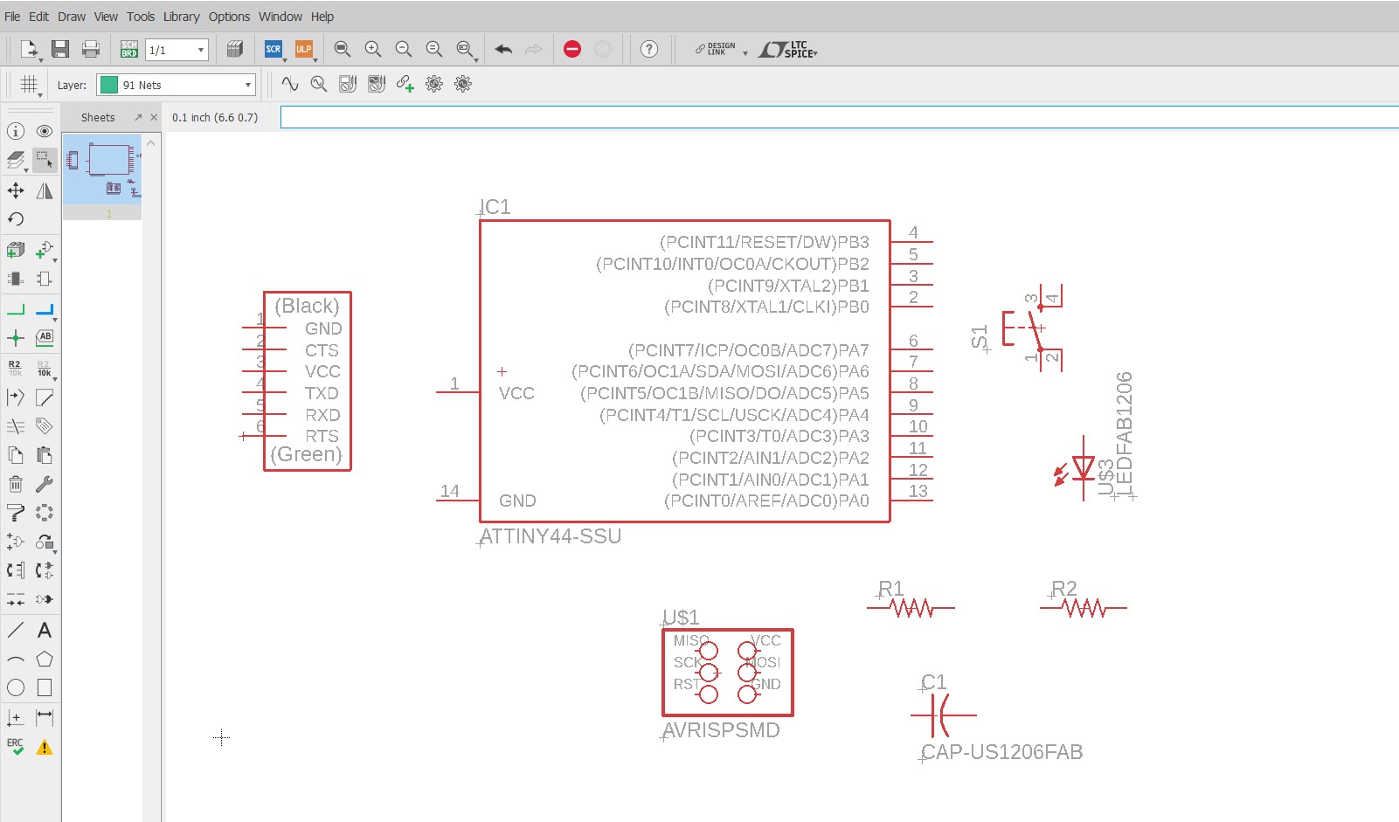Select the Label tool
This screenshot has width=1399, height=822.
45,338
